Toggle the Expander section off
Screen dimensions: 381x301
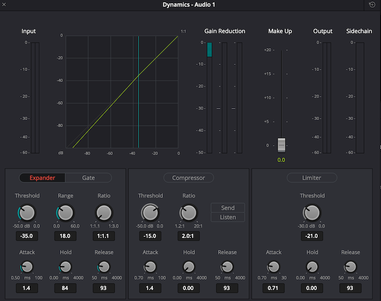point(42,178)
